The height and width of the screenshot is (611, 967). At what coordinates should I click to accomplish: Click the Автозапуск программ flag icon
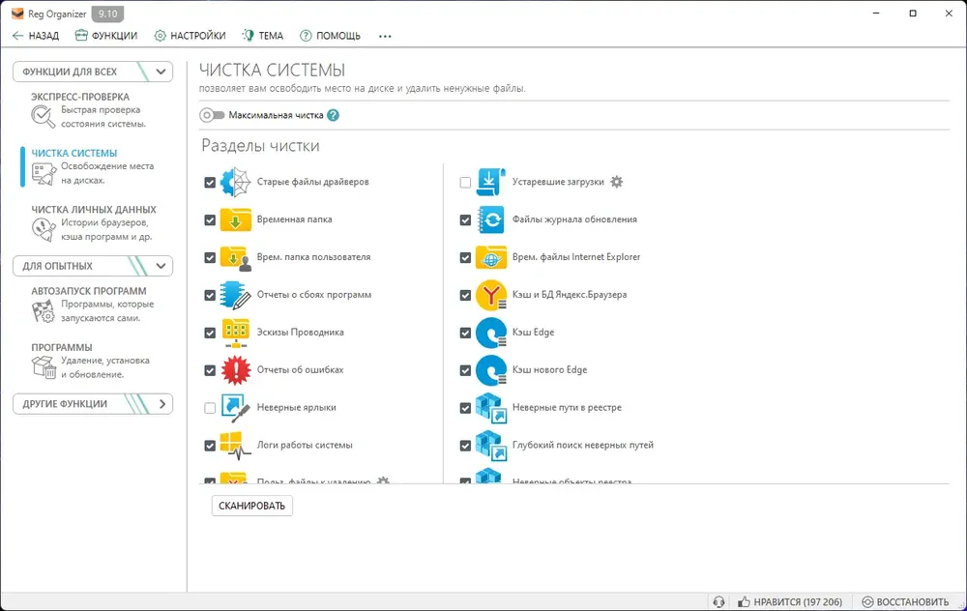(x=44, y=310)
